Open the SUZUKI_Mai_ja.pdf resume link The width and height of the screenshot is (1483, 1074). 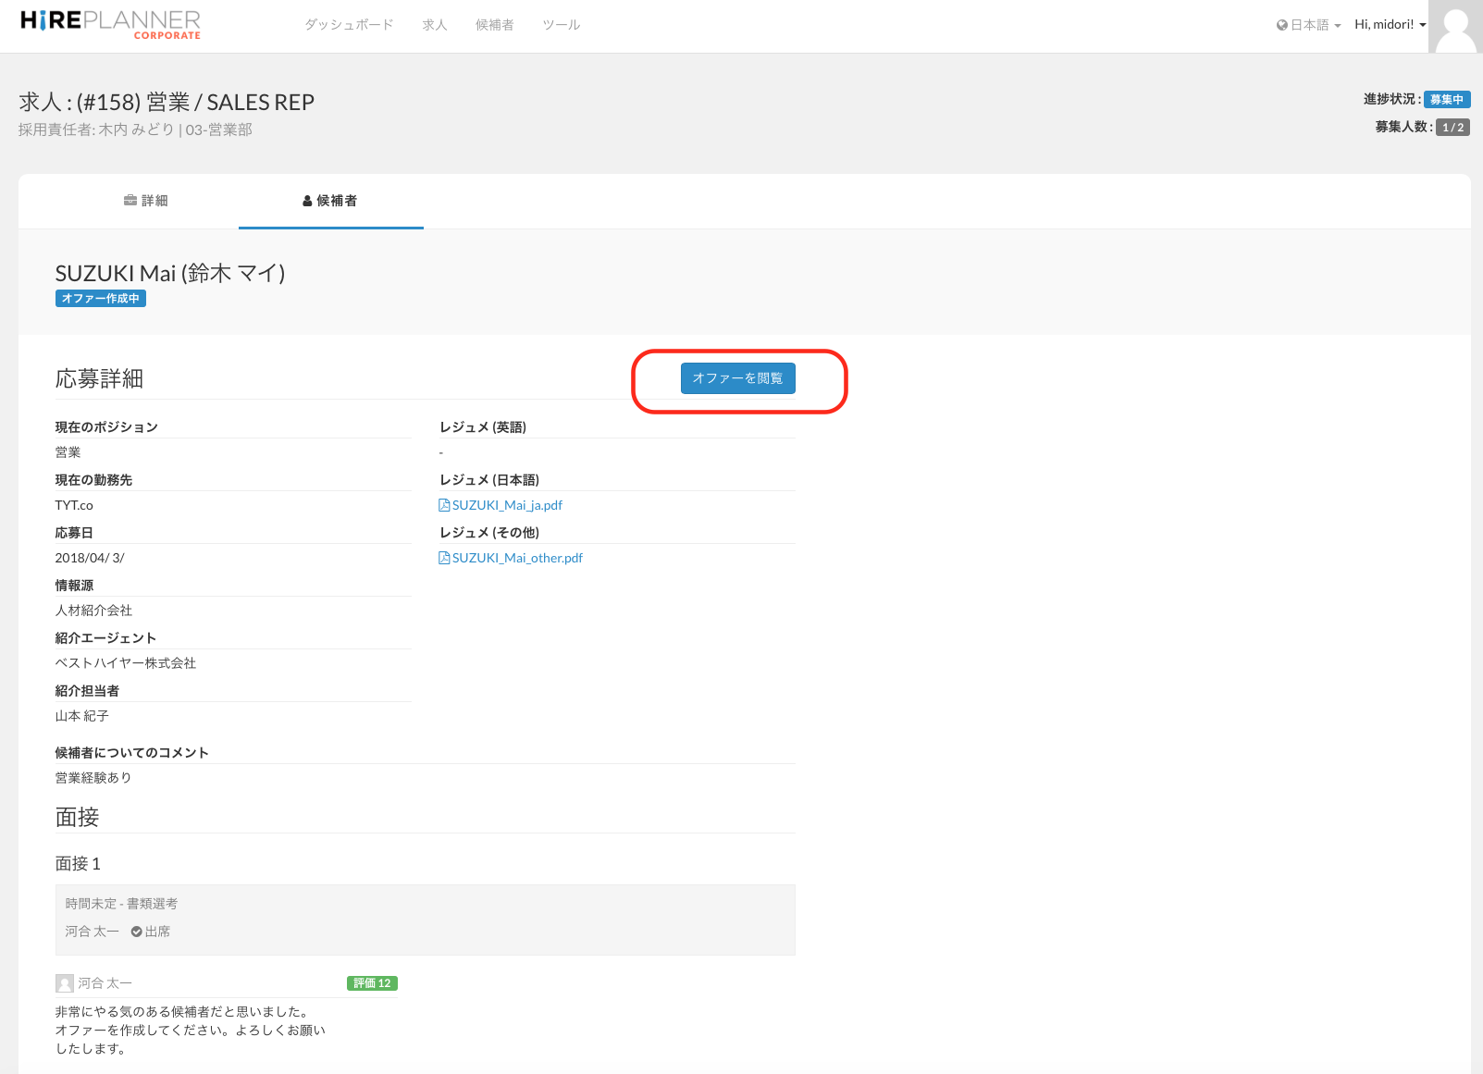coord(507,505)
